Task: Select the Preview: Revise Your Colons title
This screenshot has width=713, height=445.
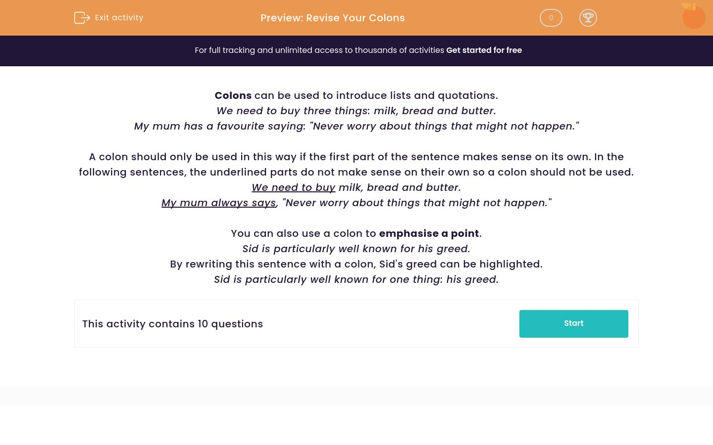Action: [333, 18]
